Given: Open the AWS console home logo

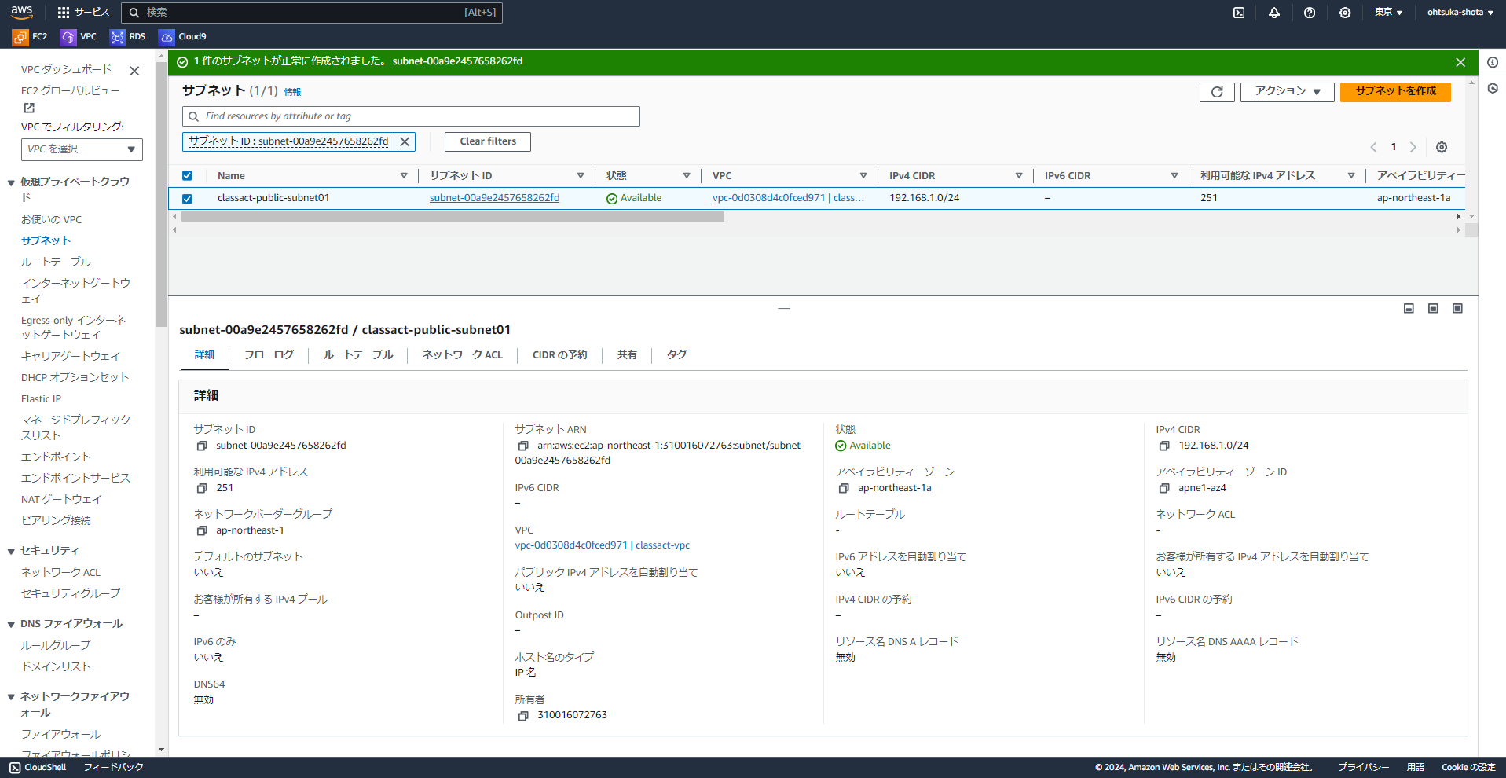Looking at the screenshot, I should (x=21, y=12).
